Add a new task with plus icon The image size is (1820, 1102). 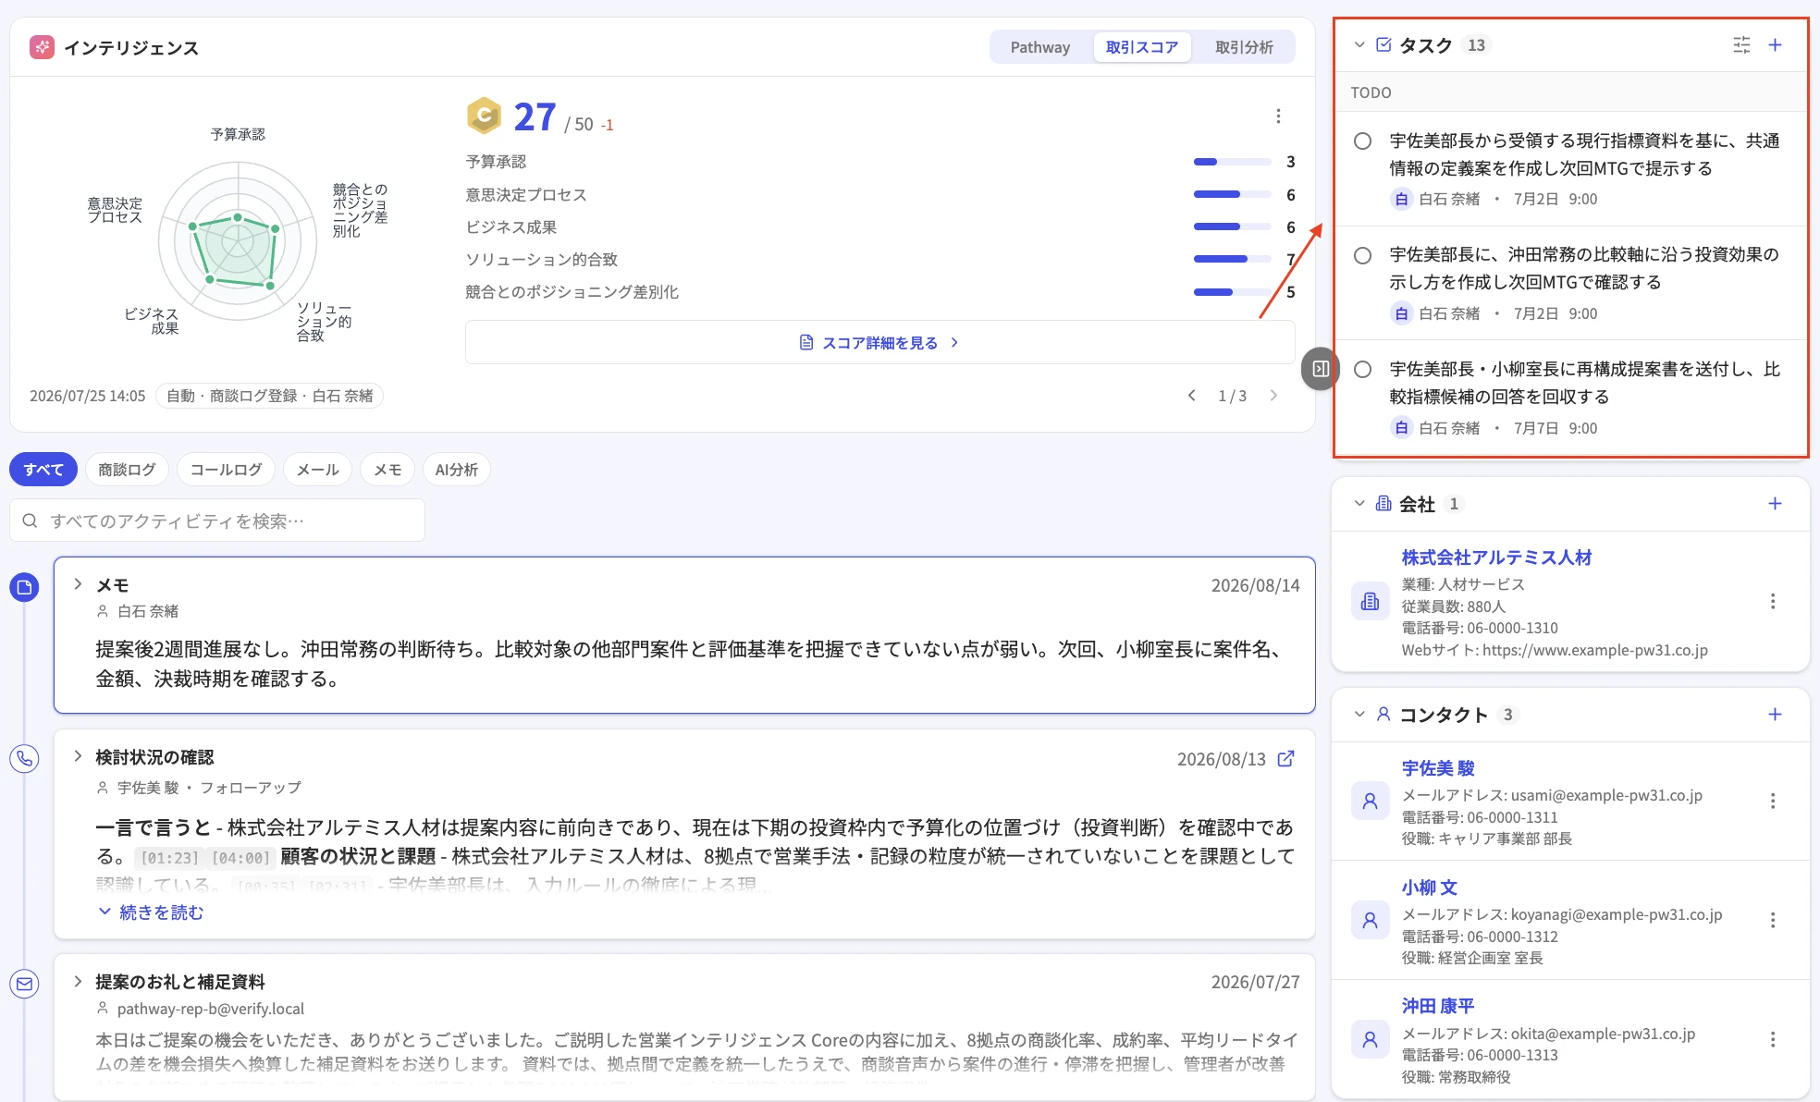1775,45
